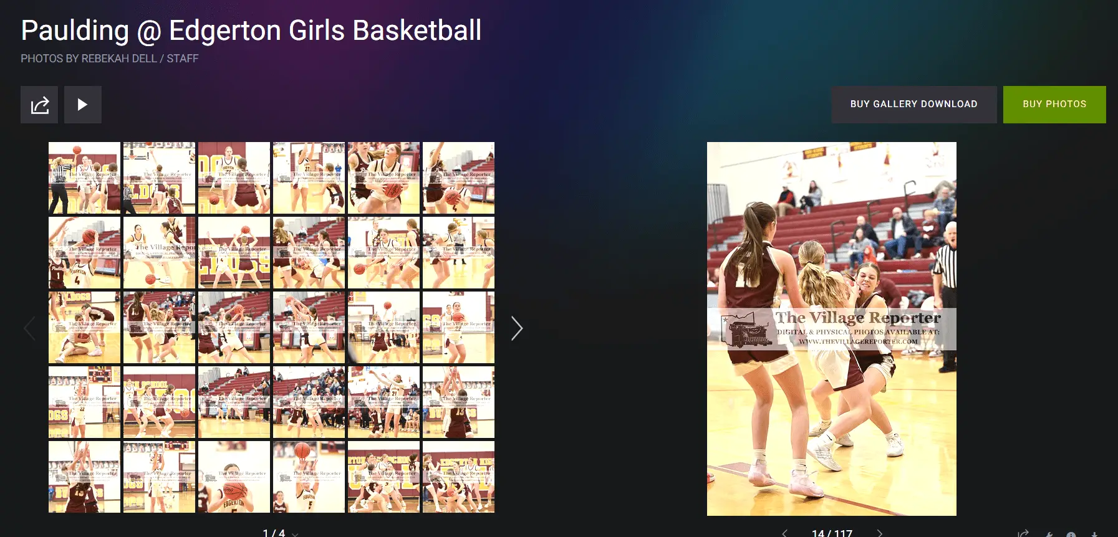Select the last thumbnail in the bottom row

click(458, 477)
